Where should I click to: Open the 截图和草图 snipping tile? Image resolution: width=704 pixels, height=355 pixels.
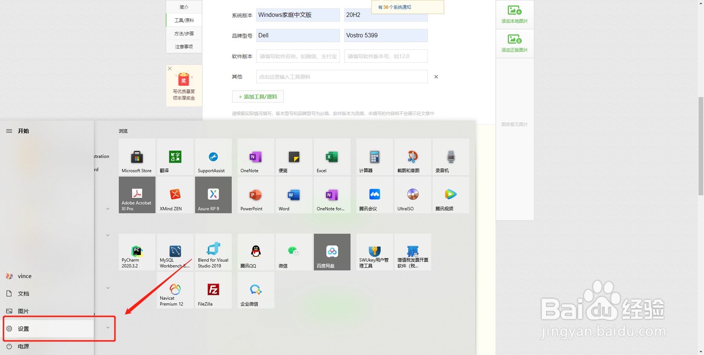pyautogui.click(x=412, y=157)
